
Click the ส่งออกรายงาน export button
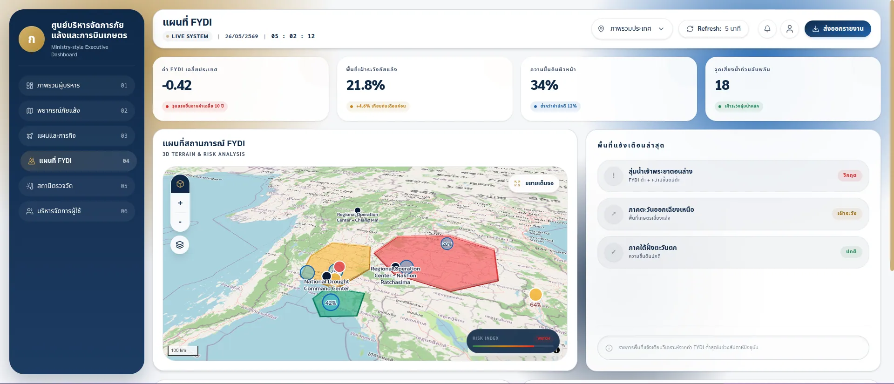point(838,29)
